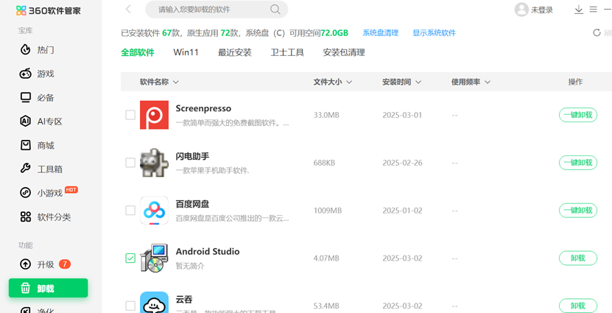This screenshot has width=612, height=313.
Task: Sort by 文件大小 column arrow
Action: 349,82
